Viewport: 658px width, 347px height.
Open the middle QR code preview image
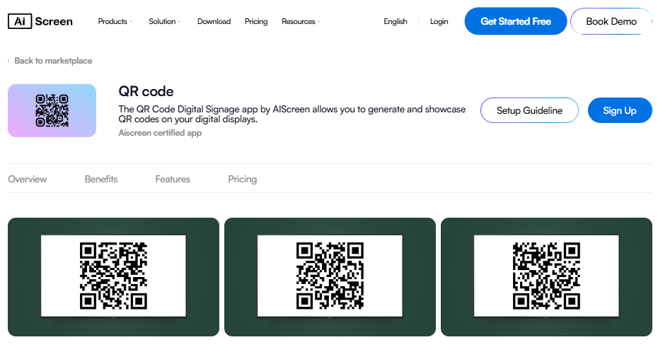[330, 277]
